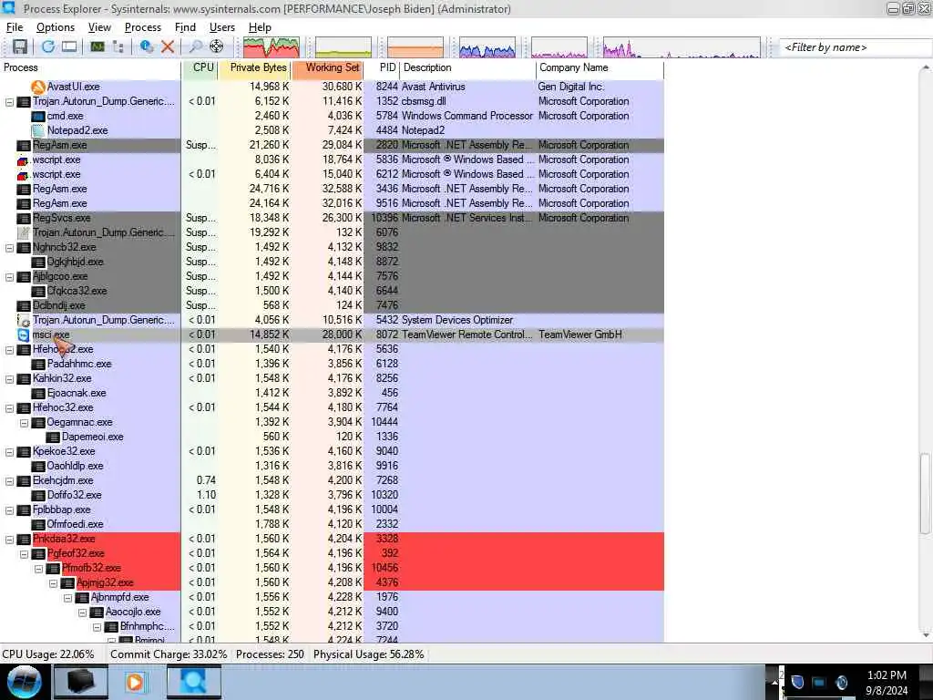The width and height of the screenshot is (933, 700).
Task: Sort by the CPU column header
Action: [200, 67]
